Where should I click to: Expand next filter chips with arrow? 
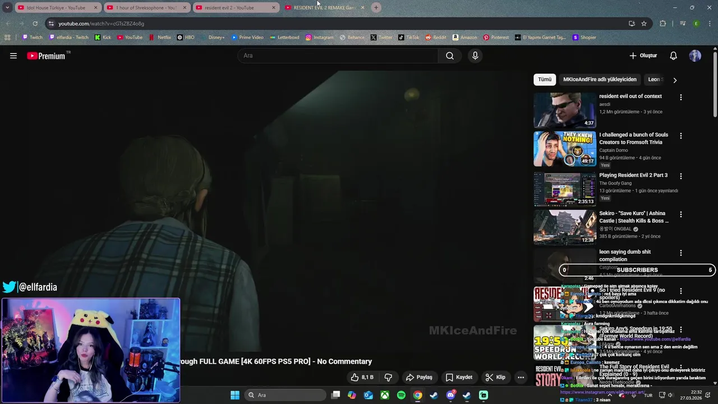tap(675, 80)
